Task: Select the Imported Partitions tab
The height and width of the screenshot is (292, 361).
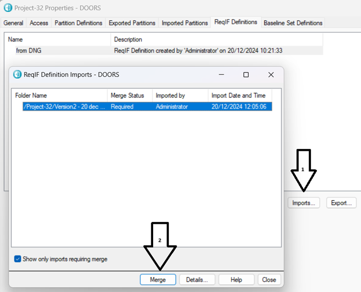Action: (185, 23)
